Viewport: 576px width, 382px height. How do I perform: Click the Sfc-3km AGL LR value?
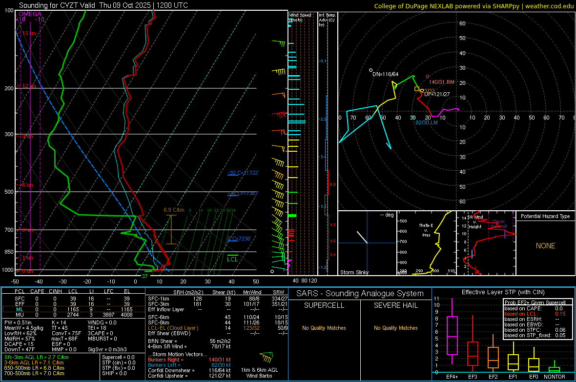(37, 357)
